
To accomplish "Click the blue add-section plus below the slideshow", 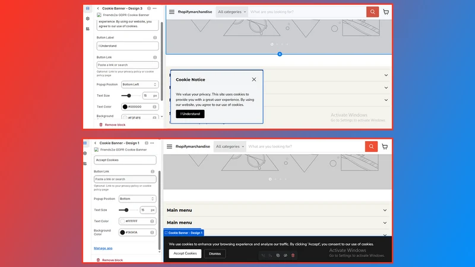I will click(280, 54).
